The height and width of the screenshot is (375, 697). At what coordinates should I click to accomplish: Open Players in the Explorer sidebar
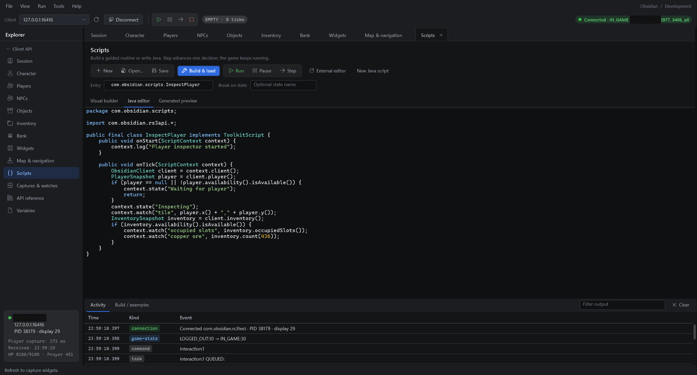[x=41, y=86]
